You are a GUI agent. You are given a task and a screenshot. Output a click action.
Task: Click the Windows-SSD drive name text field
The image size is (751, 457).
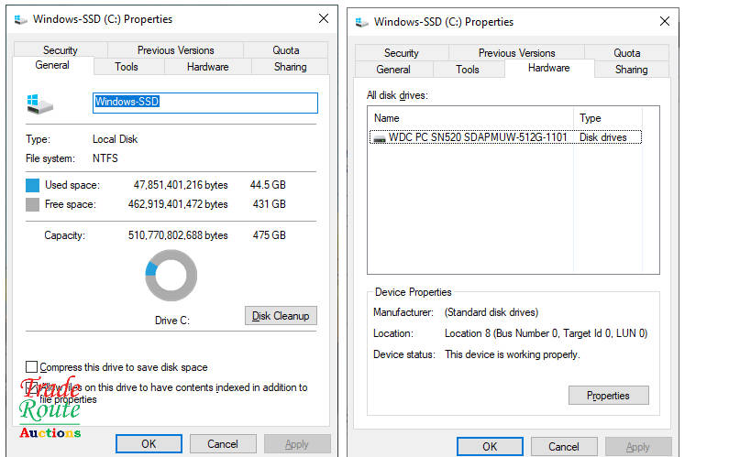(x=205, y=103)
